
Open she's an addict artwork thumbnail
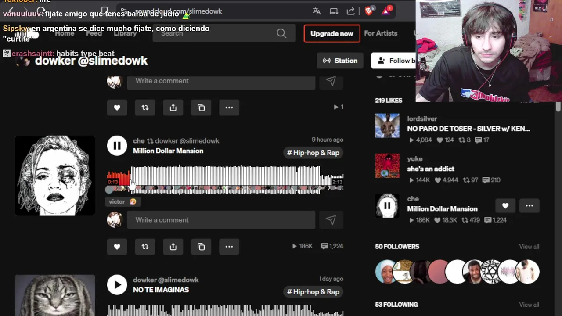coord(387,165)
